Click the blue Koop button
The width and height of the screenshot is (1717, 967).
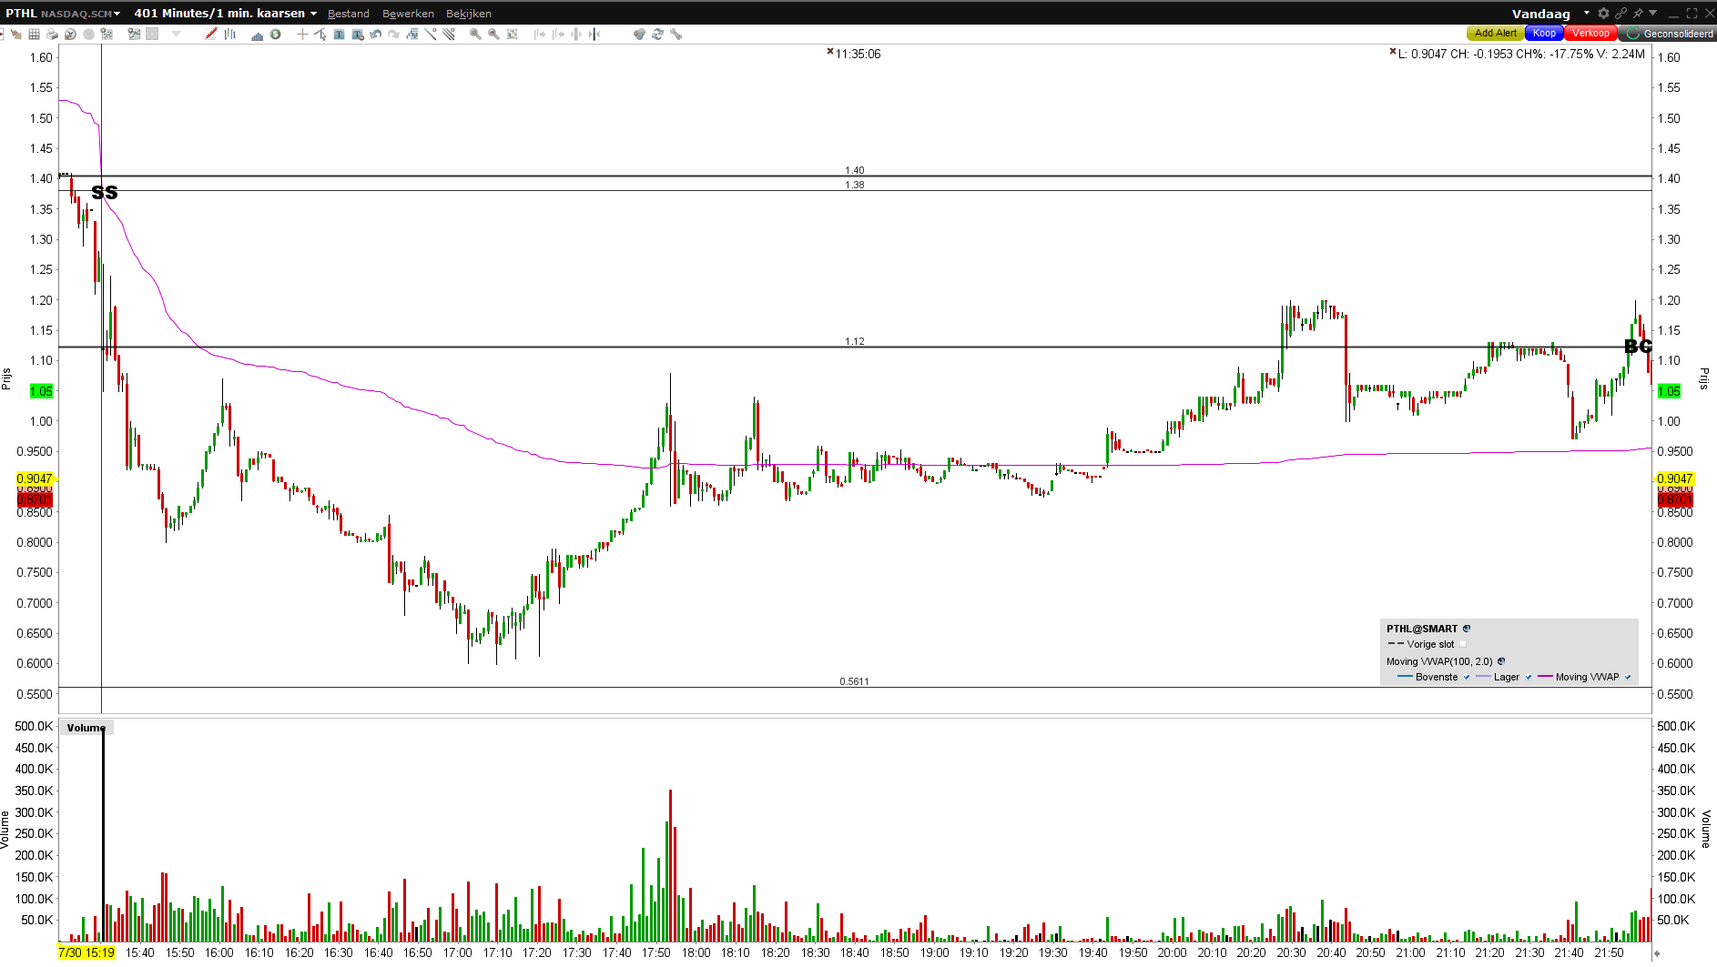[x=1544, y=34]
